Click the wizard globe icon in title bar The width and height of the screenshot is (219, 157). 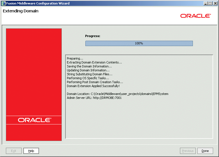[x=3, y=3]
